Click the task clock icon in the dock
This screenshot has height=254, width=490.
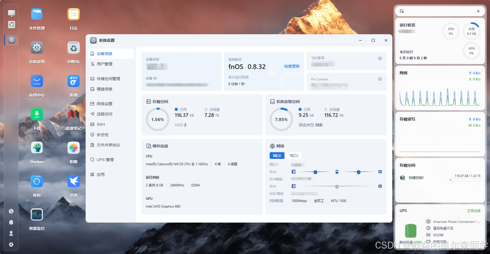click(x=11, y=211)
